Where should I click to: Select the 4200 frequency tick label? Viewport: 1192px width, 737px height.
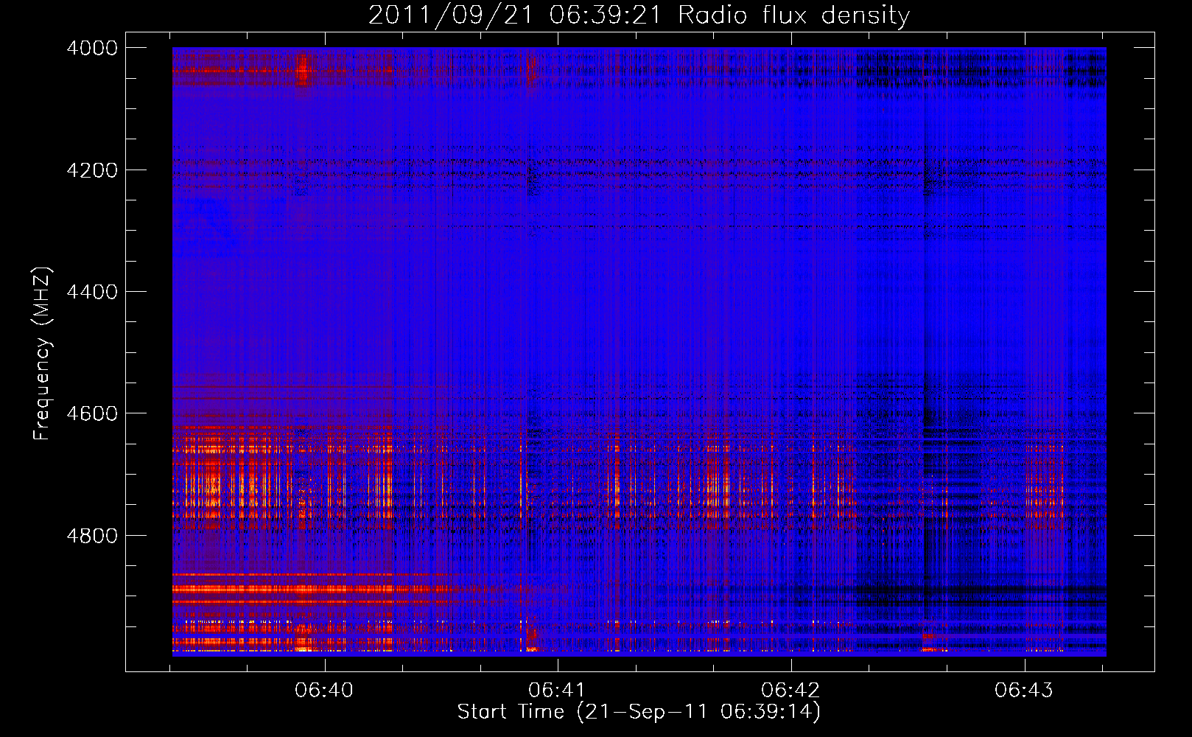[x=92, y=170]
